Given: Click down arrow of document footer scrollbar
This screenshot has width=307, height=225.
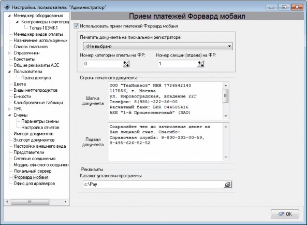Looking at the screenshot, I should pyautogui.click(x=226, y=158).
